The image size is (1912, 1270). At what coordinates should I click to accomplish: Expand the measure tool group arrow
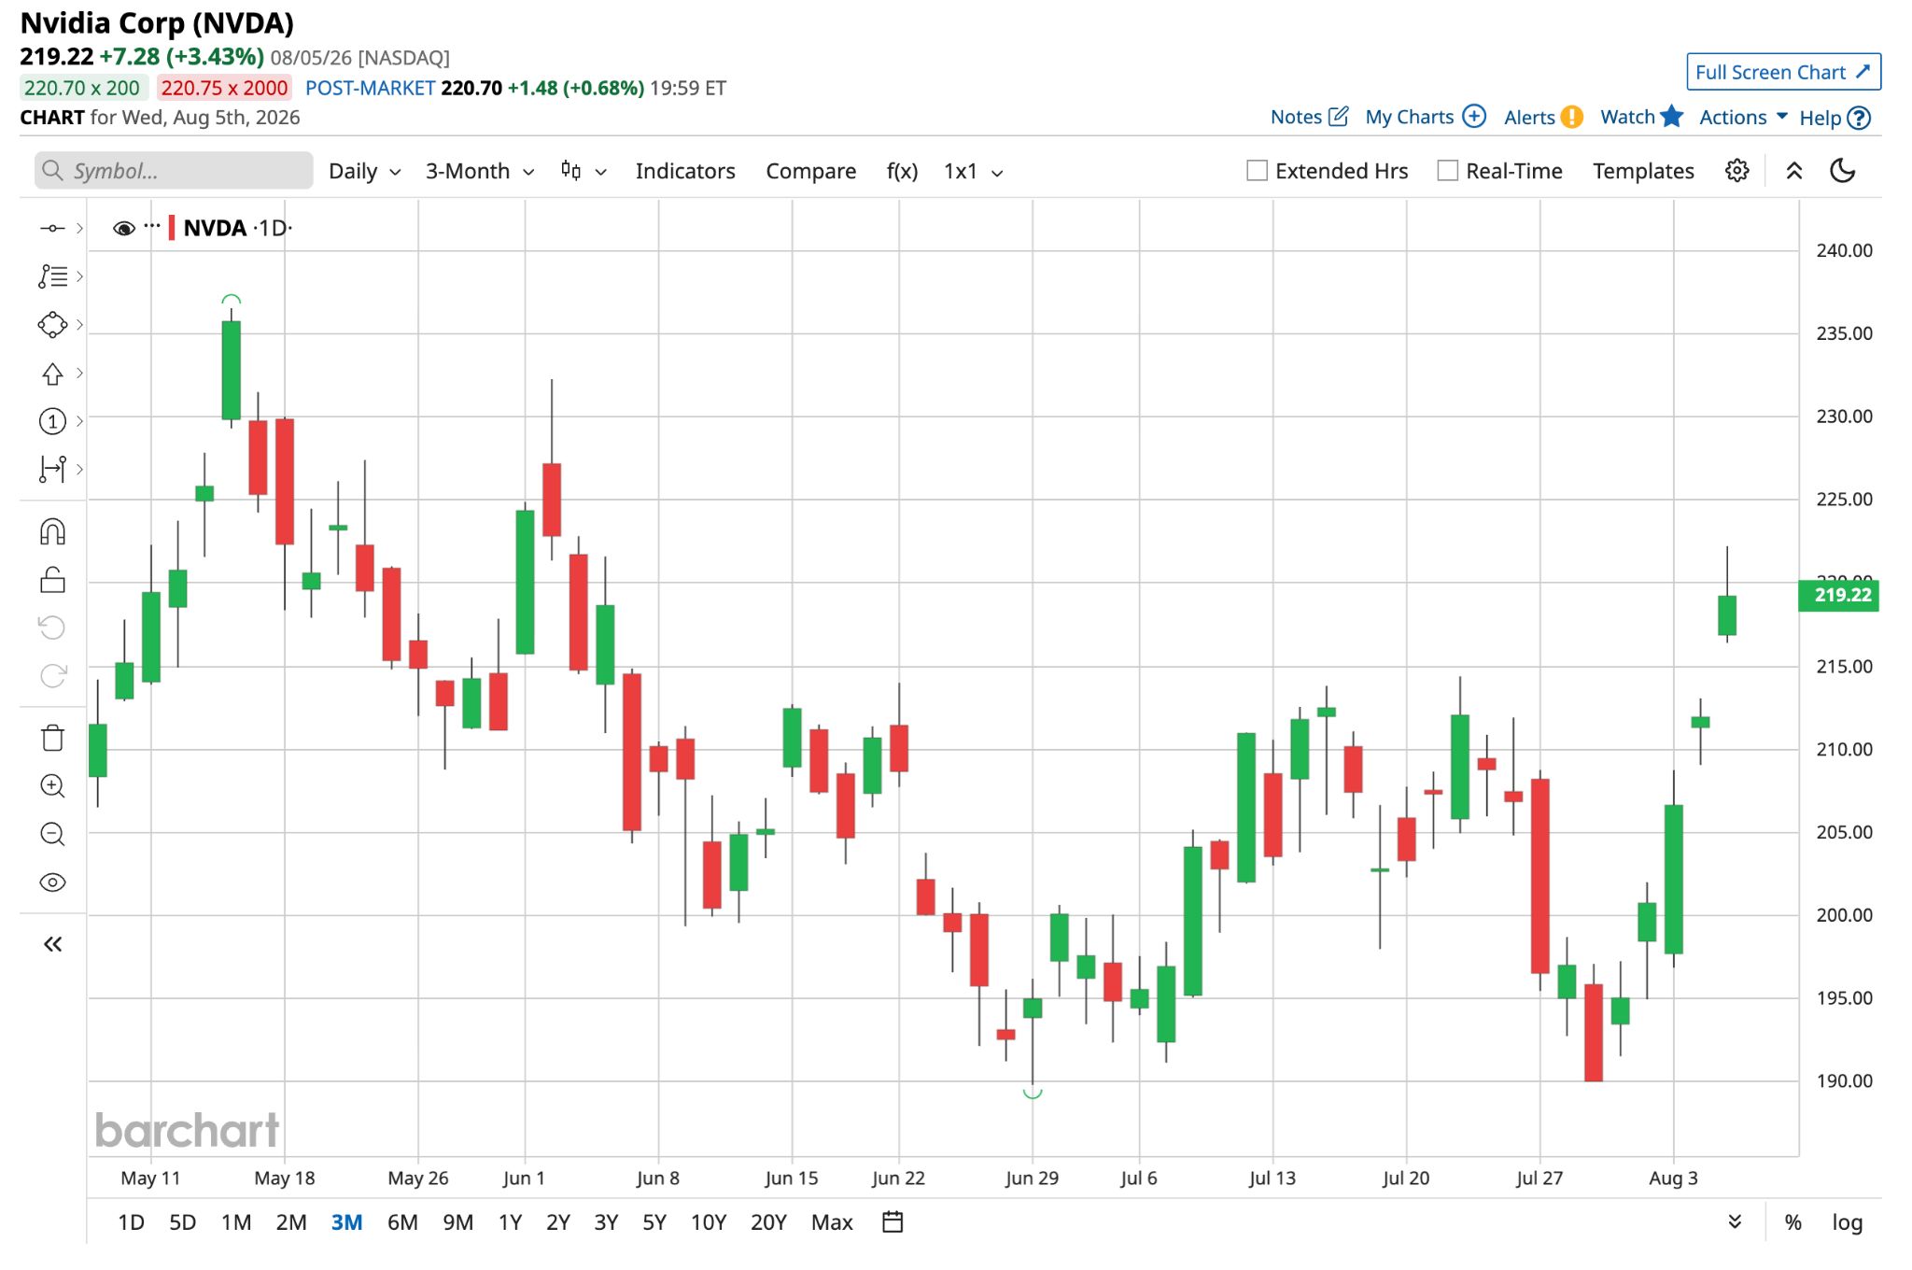coord(80,469)
